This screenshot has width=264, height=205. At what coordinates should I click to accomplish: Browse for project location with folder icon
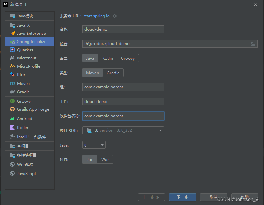click(253, 43)
